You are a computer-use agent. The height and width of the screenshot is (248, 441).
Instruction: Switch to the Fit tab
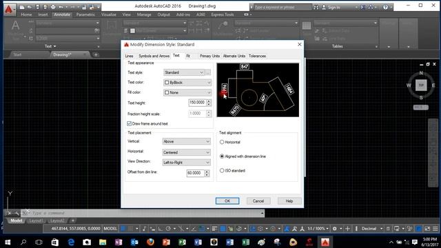[x=188, y=56]
